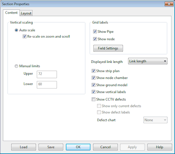The width and height of the screenshot is (175, 154).
Task: Confirm the dialog with OK
Action: 78,147
